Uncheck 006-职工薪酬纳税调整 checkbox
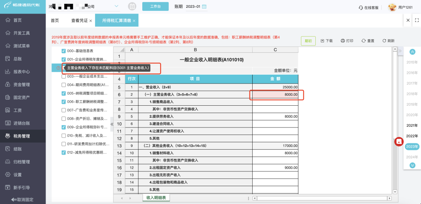 click(x=64, y=102)
